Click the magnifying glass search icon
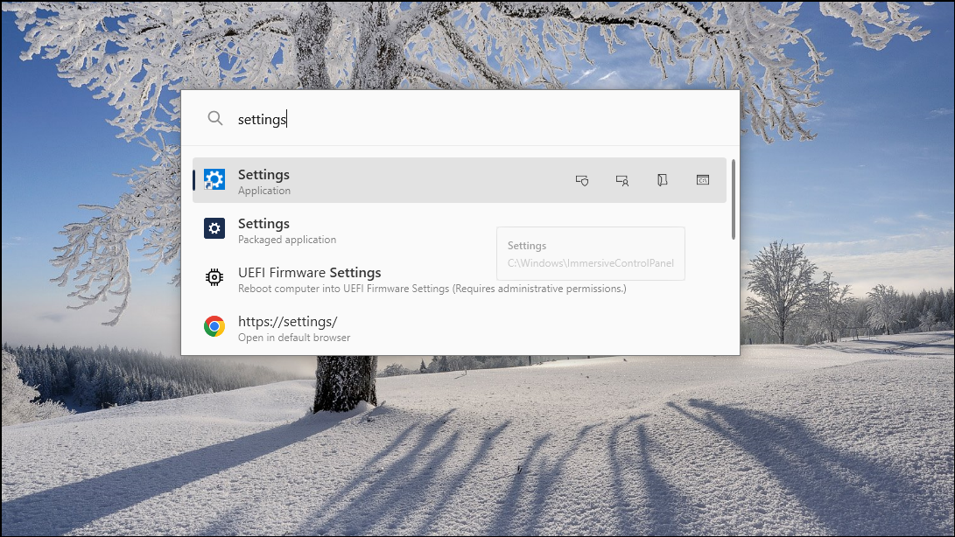Image resolution: width=955 pixels, height=537 pixels. 215,118
